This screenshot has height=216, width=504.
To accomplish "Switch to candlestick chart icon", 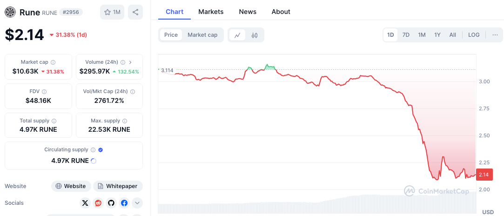I will click(255, 35).
